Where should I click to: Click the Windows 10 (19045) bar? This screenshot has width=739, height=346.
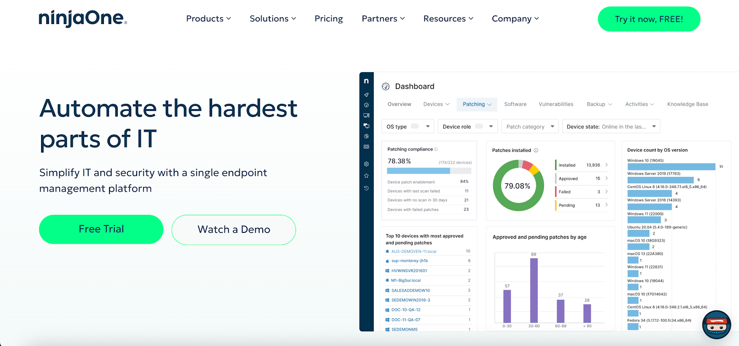click(x=671, y=167)
